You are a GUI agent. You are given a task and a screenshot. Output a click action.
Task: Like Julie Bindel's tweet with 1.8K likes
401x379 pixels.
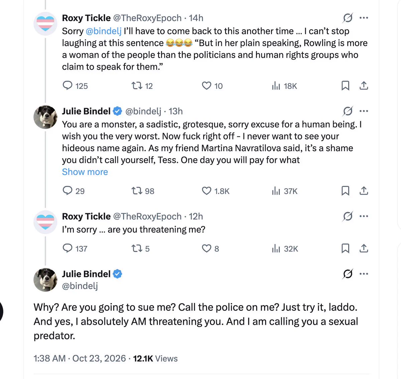coord(216,191)
